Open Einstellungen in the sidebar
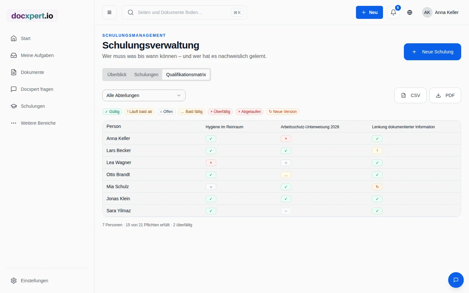Screen dimensions: 469x293 pyautogui.click(x=47, y=281)
